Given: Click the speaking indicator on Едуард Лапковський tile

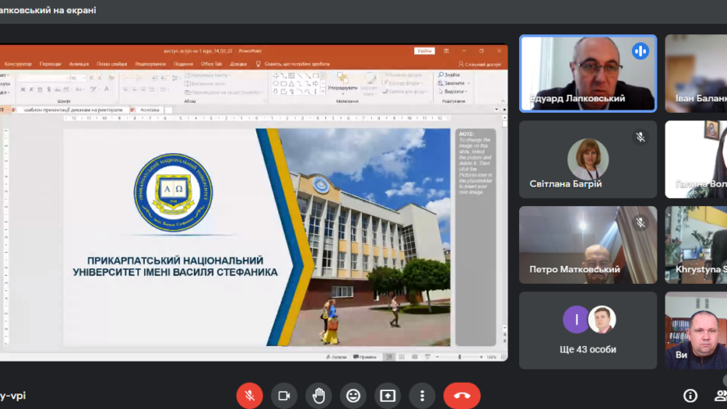Looking at the screenshot, I should (640, 51).
